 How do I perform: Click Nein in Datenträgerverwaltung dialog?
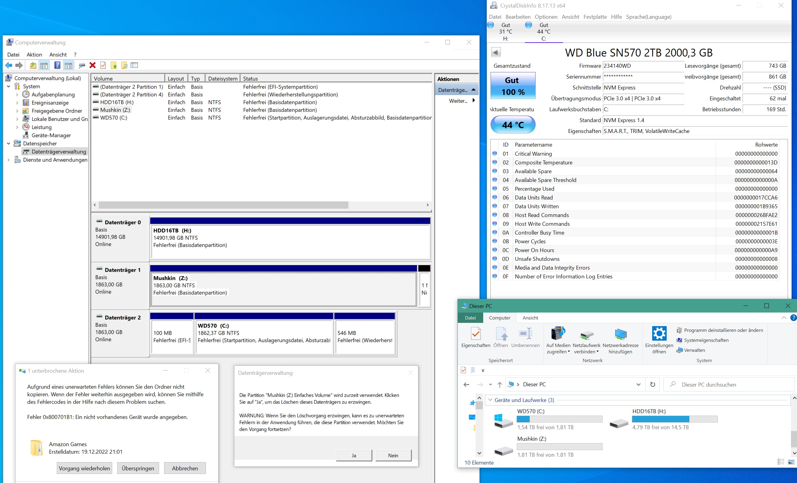pos(393,455)
